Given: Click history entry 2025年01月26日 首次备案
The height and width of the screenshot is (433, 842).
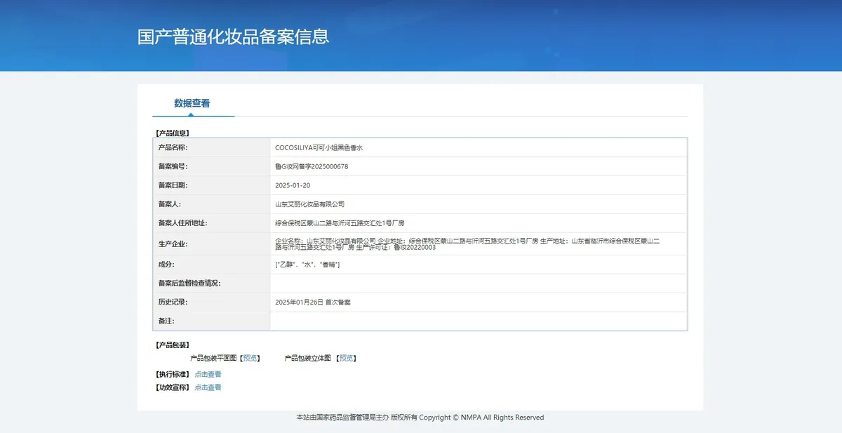Looking at the screenshot, I should tap(313, 302).
